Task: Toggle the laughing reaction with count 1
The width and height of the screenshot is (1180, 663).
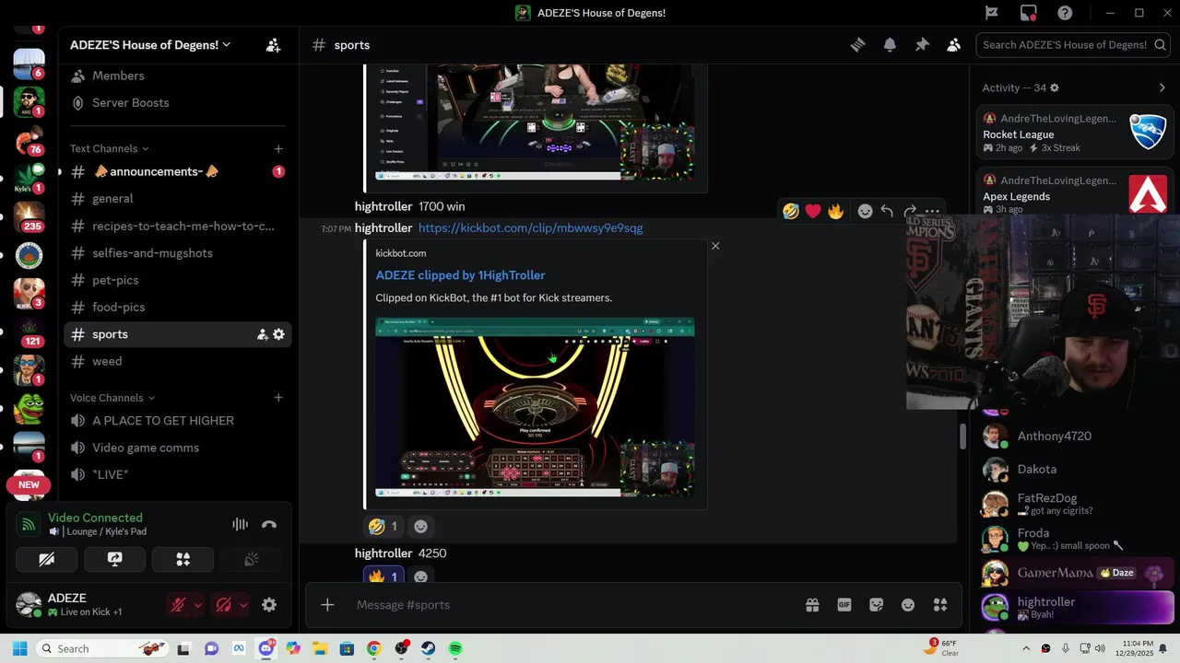Action: [x=383, y=527]
